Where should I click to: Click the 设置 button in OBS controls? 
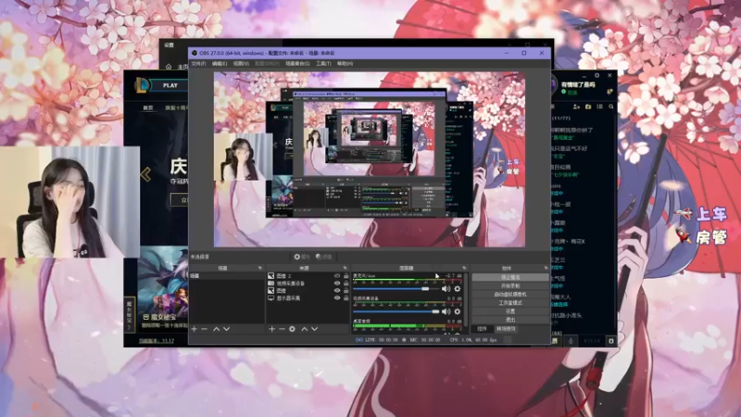(x=510, y=311)
